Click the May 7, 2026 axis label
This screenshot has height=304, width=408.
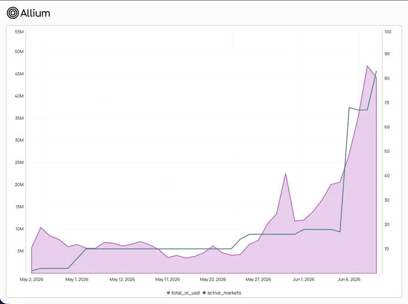(x=77, y=279)
